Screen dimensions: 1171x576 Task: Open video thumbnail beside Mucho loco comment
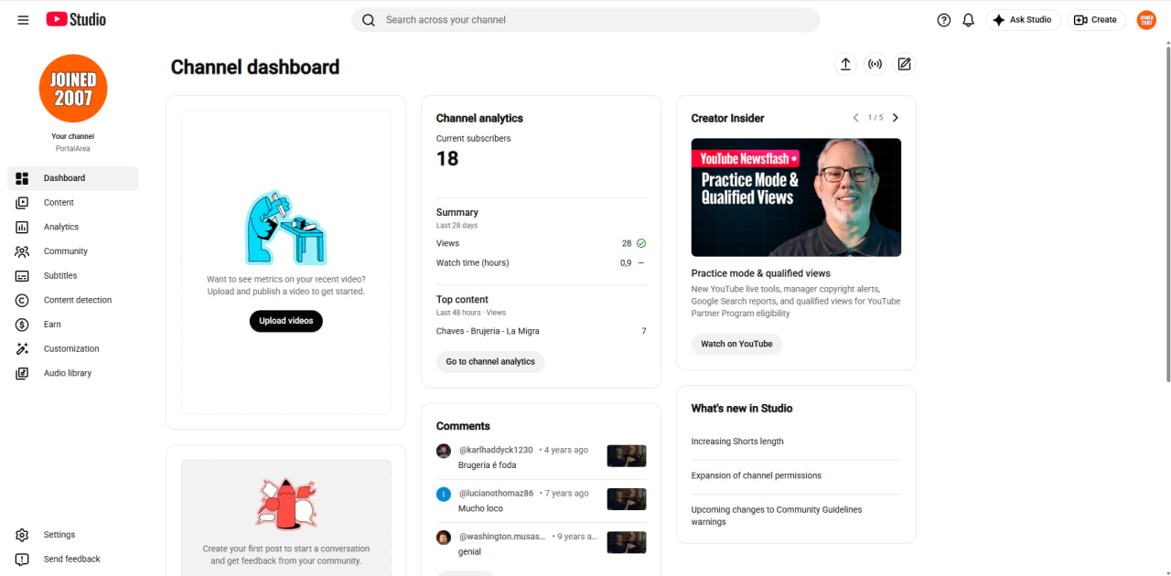pos(627,499)
